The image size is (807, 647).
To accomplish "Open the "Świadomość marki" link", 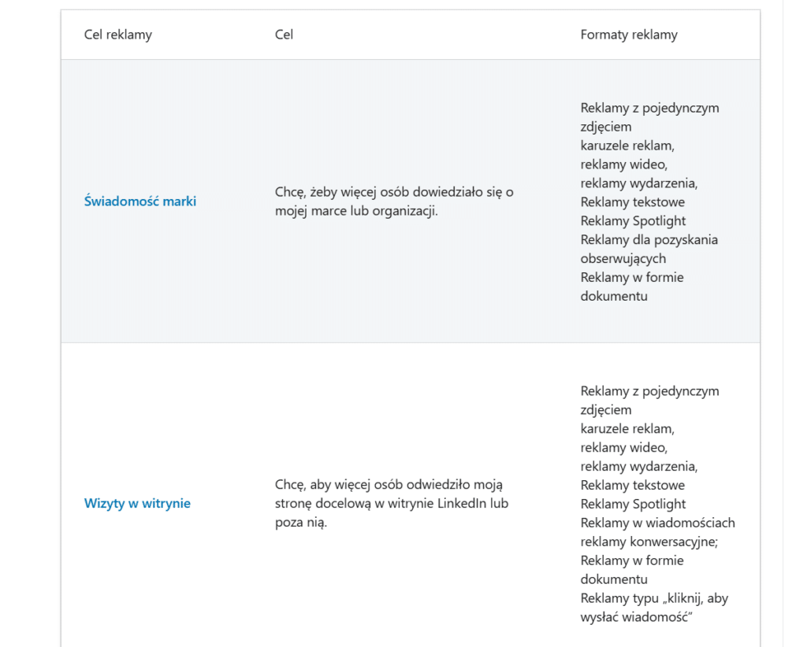I will (x=139, y=201).
